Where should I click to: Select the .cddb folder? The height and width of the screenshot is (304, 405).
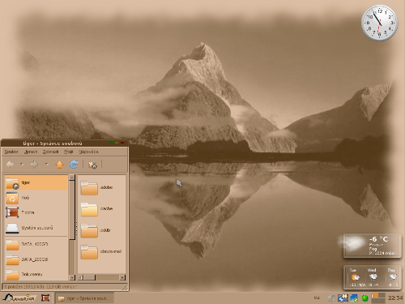[96, 230]
